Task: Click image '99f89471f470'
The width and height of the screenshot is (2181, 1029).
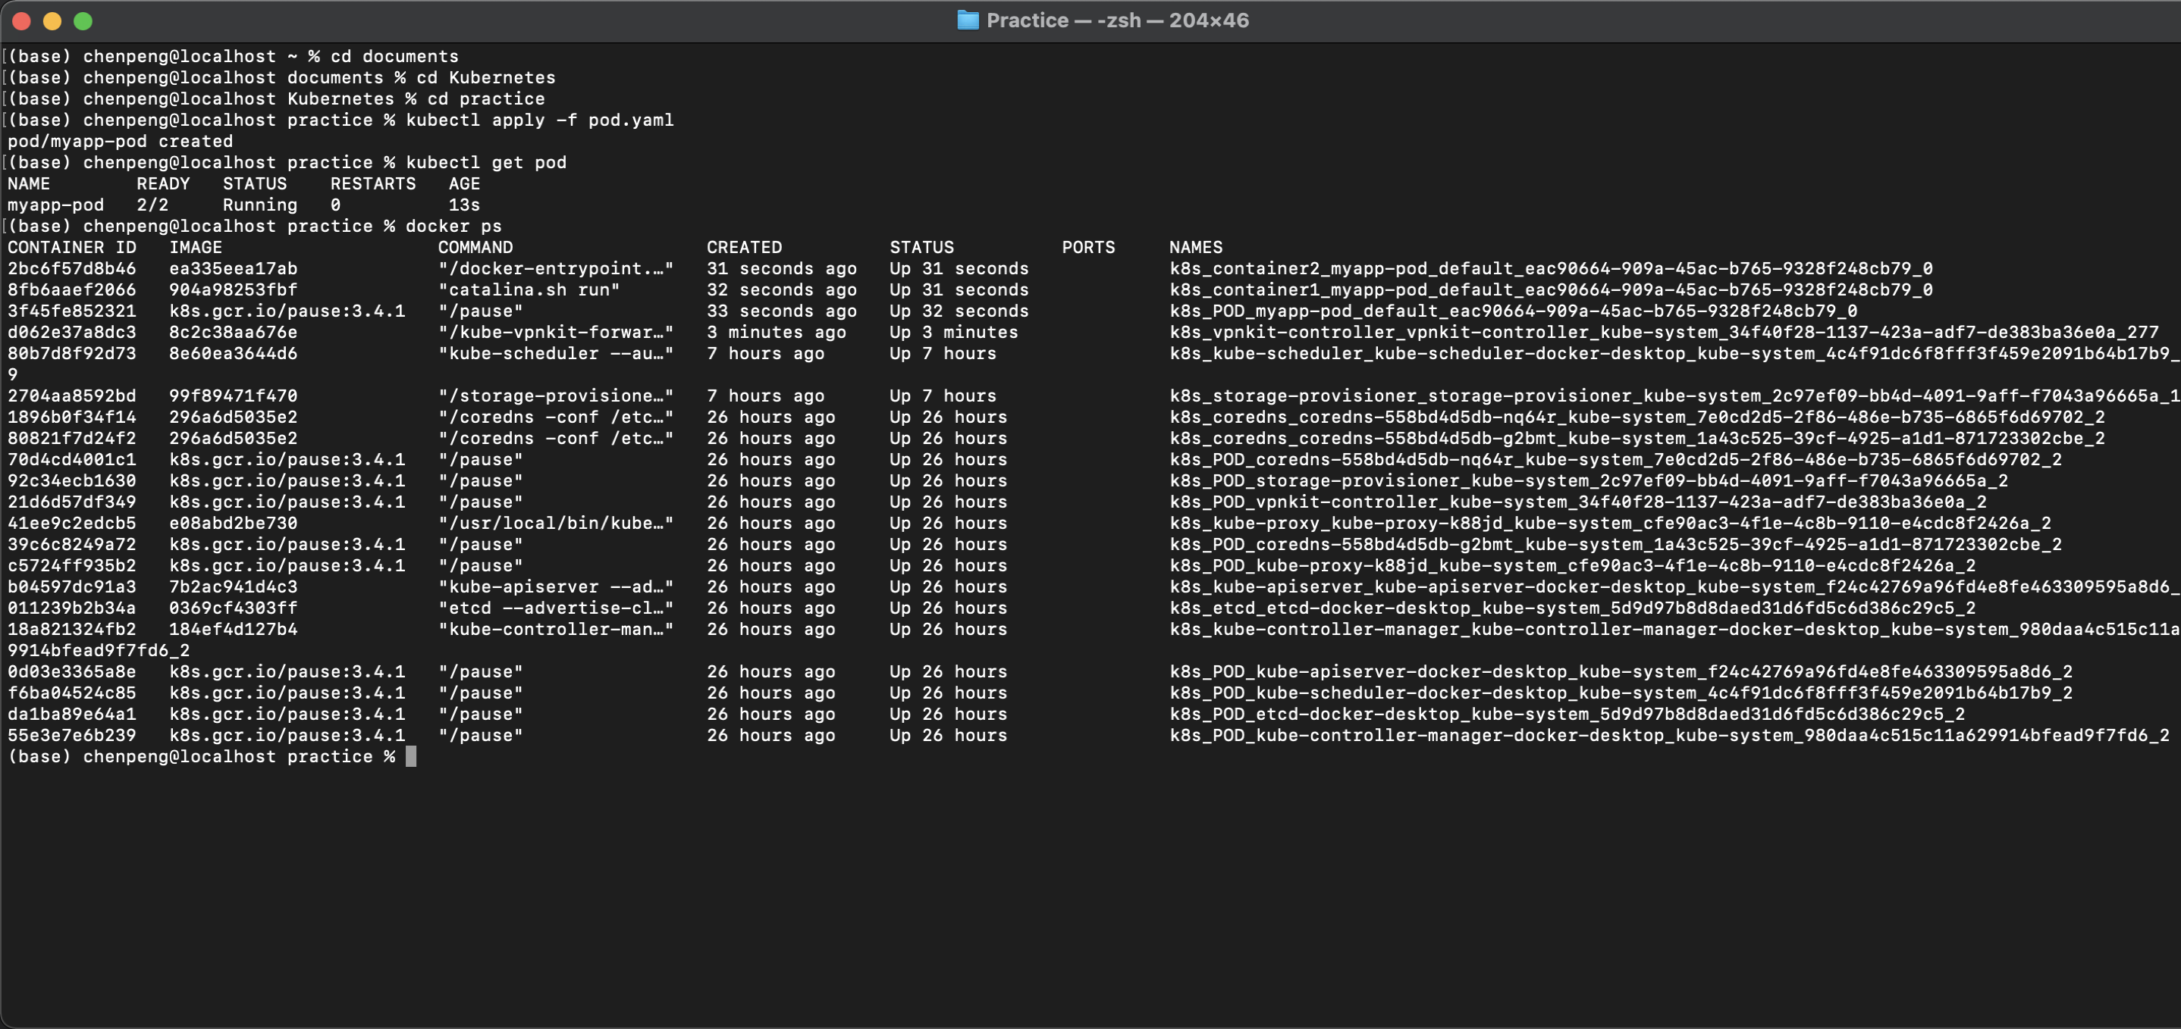Action: click(x=233, y=396)
